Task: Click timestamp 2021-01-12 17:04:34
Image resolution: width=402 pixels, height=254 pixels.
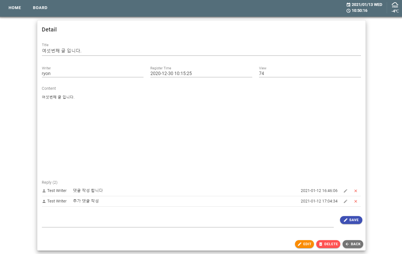Action: pos(319,201)
